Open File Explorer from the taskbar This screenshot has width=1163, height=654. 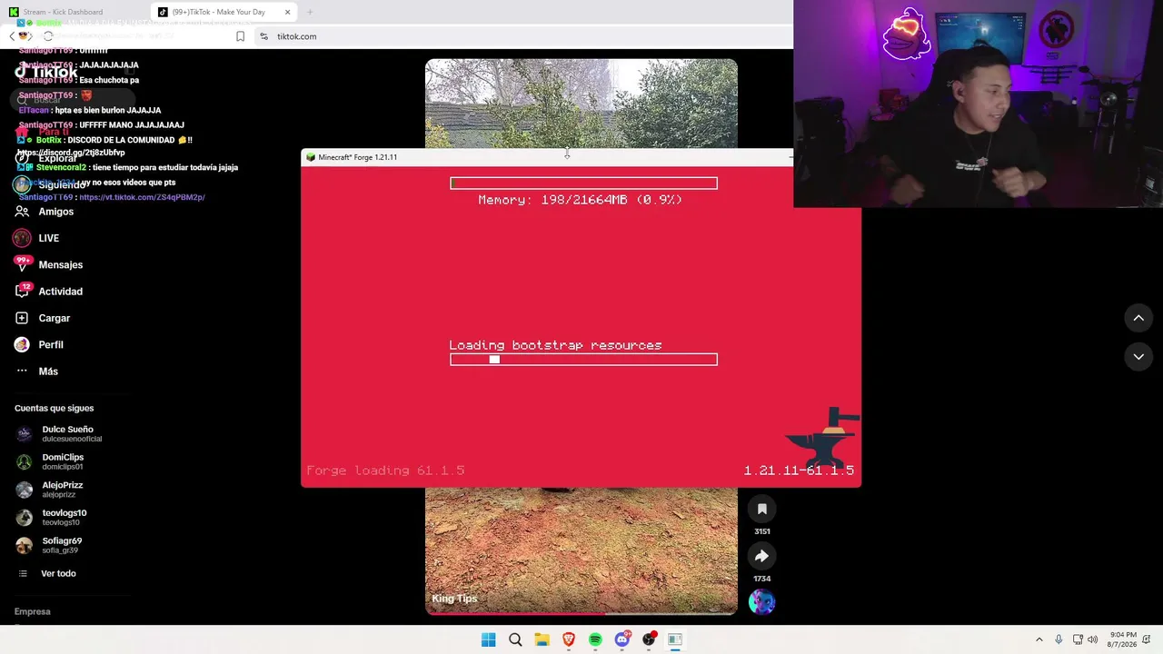pyautogui.click(x=542, y=639)
